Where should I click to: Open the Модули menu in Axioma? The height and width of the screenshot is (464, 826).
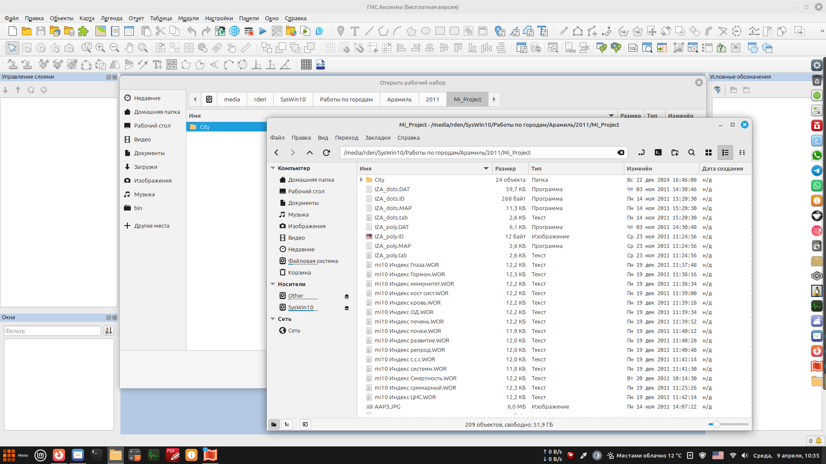(188, 18)
